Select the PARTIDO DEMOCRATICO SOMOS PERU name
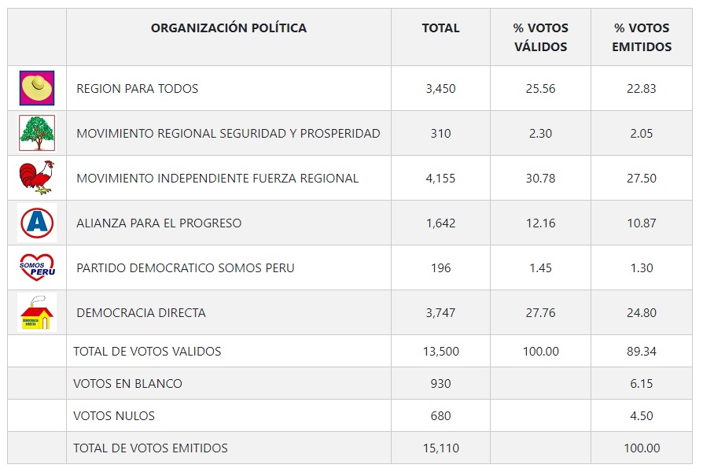The image size is (703, 472). click(x=186, y=268)
